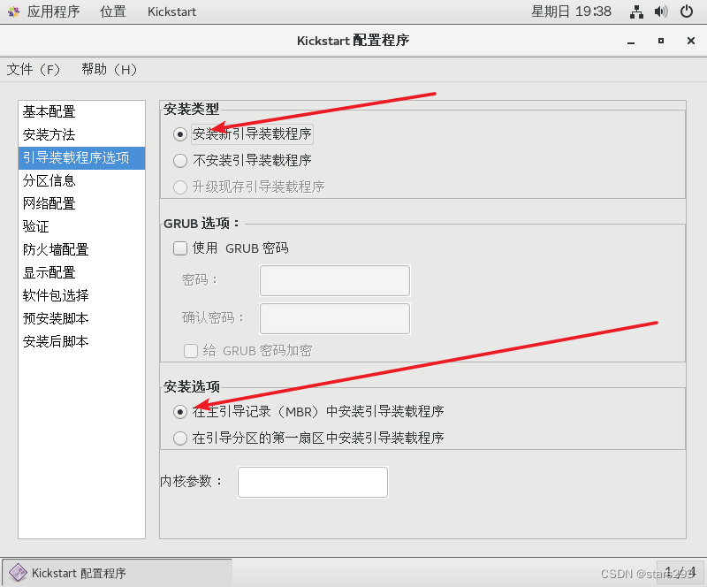Click the applications menu logo icon

click(x=13, y=11)
